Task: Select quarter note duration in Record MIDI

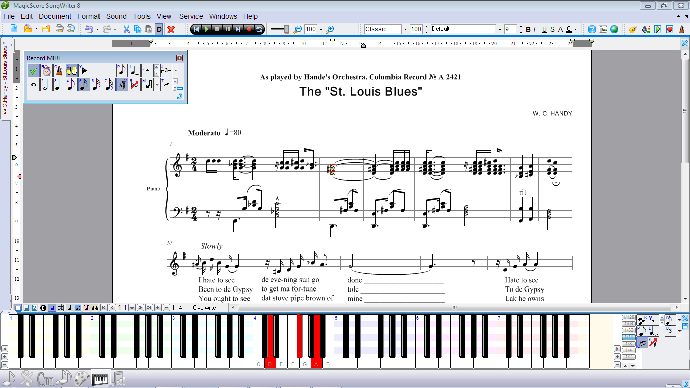Action: [x=59, y=84]
